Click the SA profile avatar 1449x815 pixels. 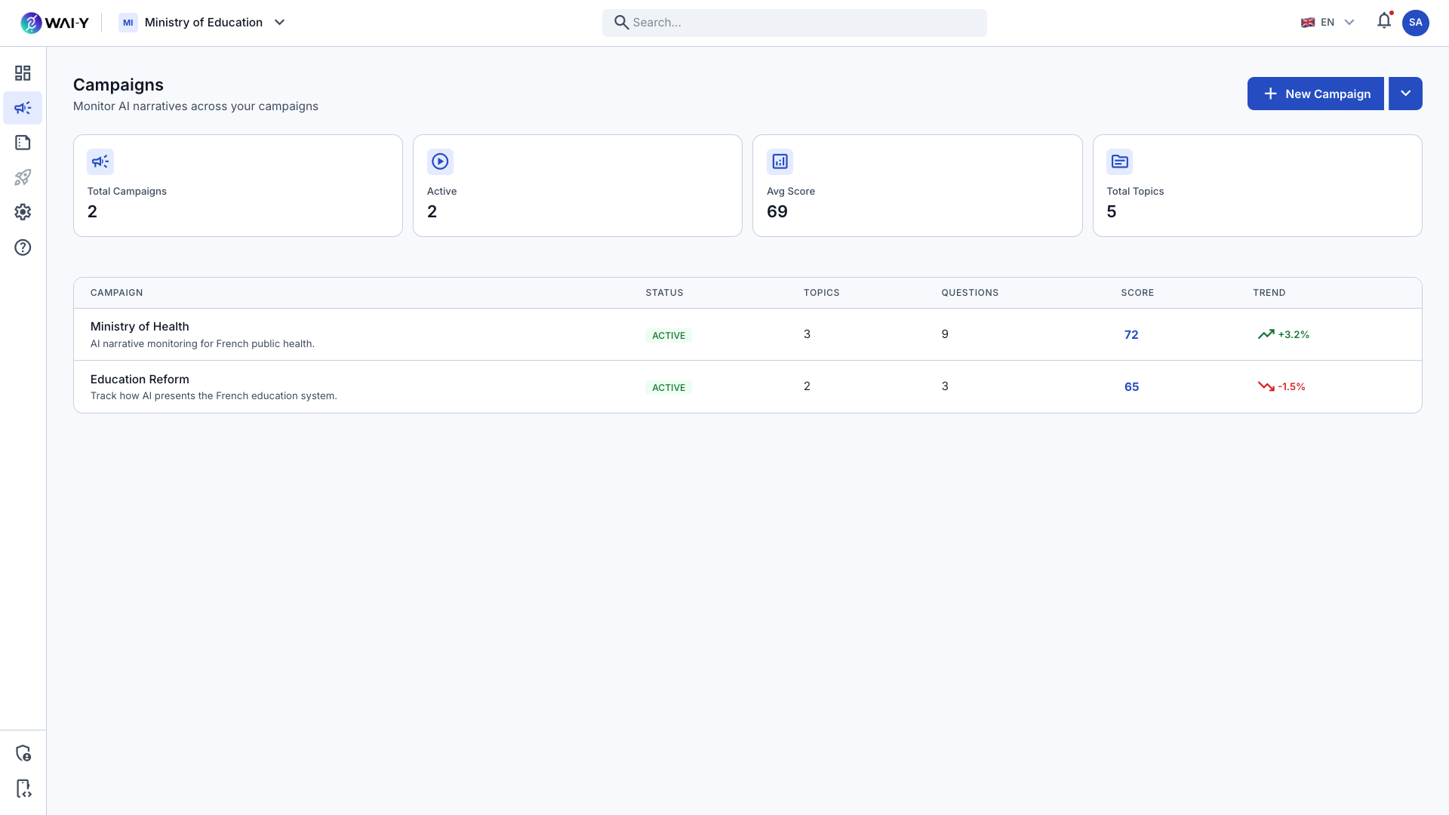[x=1417, y=23]
